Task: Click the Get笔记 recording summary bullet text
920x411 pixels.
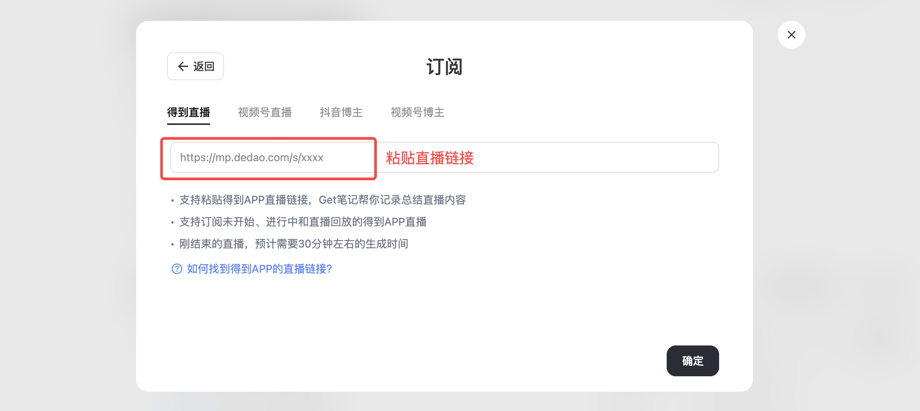Action: click(322, 200)
